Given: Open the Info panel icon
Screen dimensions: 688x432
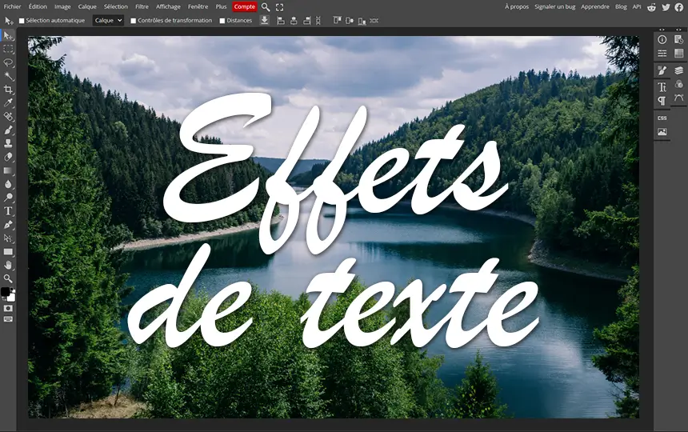Looking at the screenshot, I should tap(662, 39).
